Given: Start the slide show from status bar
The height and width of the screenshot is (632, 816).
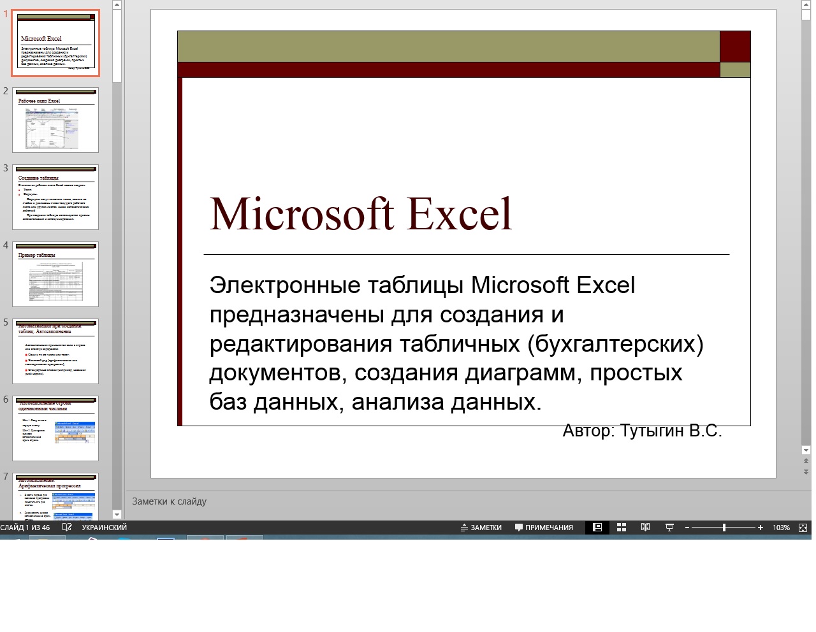Looking at the screenshot, I should (669, 528).
